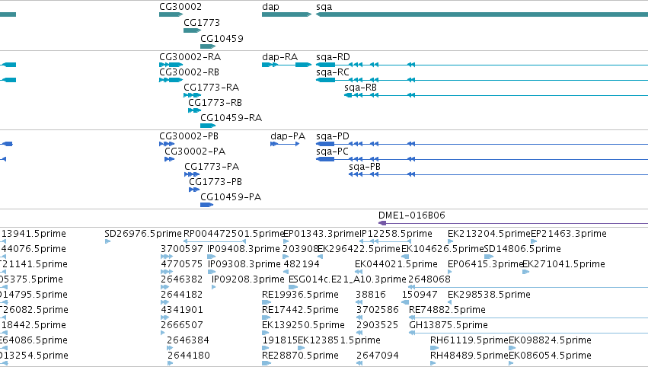This screenshot has width=648, height=367.
Task: Click the CG30002-RB transcript label
Action: point(190,72)
